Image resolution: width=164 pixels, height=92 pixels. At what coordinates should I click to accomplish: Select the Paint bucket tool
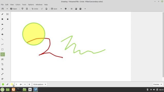(2, 34)
